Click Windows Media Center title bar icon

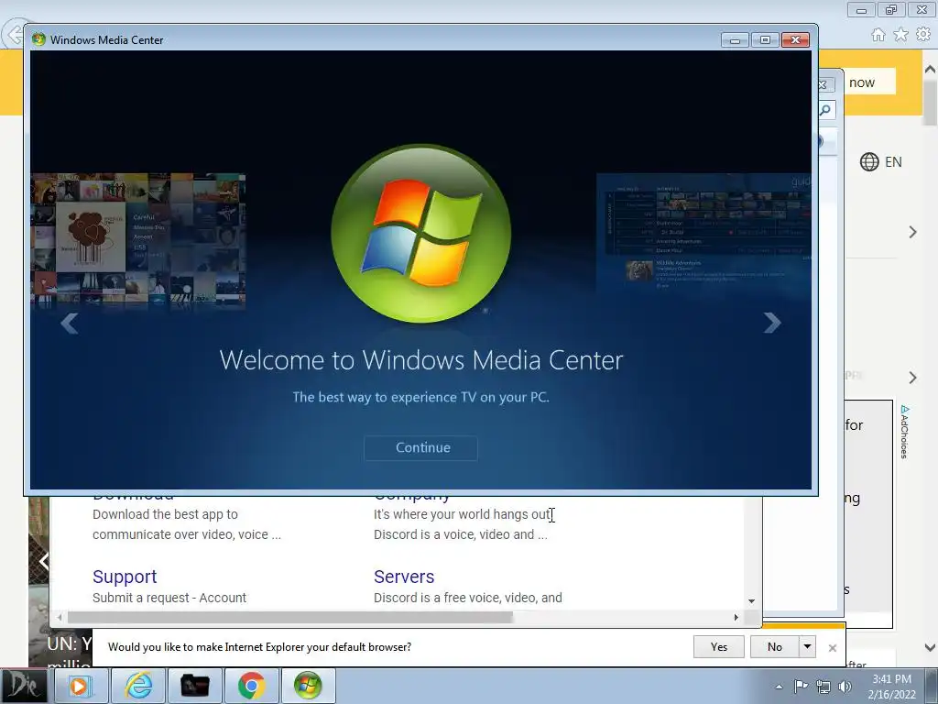38,39
